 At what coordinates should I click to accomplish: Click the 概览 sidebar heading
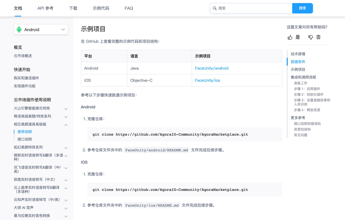point(18,48)
